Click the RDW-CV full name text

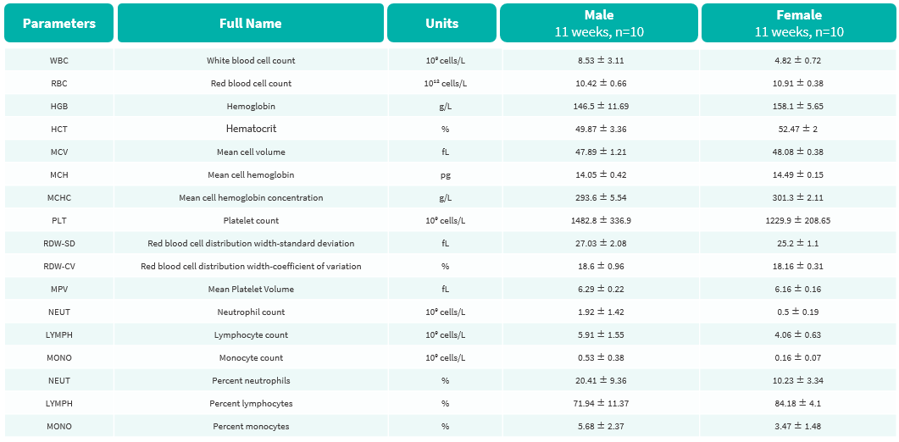click(x=251, y=267)
